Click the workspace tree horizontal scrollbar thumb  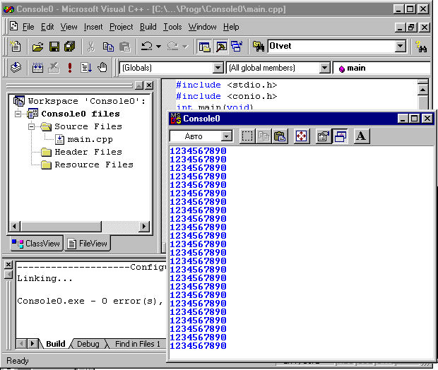61,226
